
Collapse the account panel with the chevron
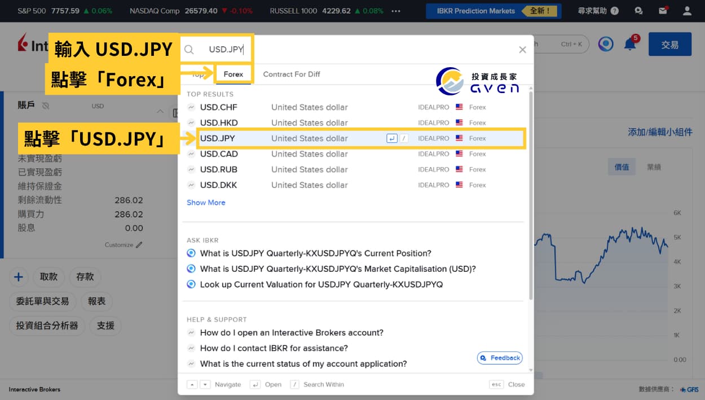(160, 112)
